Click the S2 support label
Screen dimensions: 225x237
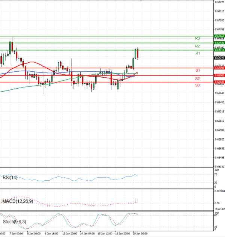click(x=197, y=78)
